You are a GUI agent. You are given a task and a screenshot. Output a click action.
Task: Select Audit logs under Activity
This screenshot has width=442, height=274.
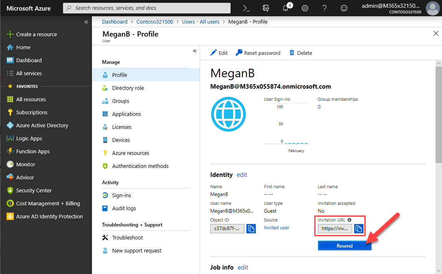124,208
